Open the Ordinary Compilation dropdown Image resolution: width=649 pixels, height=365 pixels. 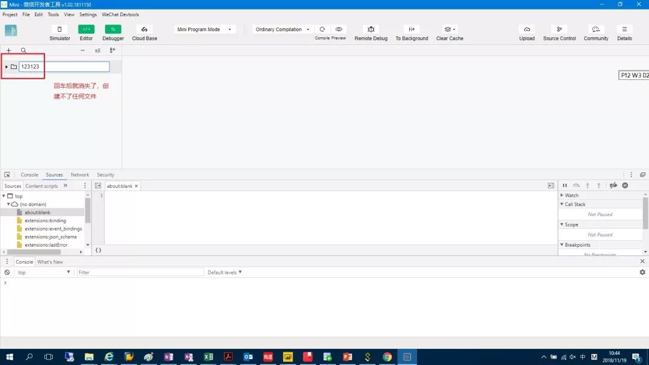[x=282, y=29]
